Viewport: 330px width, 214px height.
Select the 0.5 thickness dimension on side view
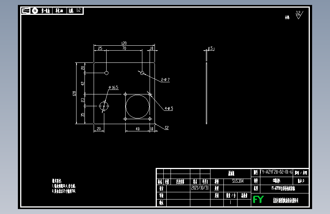[210, 48]
